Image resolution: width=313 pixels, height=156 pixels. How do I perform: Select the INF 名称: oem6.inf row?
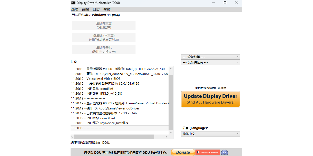pyautogui.click(x=120, y=88)
